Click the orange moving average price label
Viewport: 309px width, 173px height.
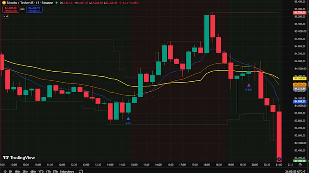pyautogui.click(x=299, y=84)
